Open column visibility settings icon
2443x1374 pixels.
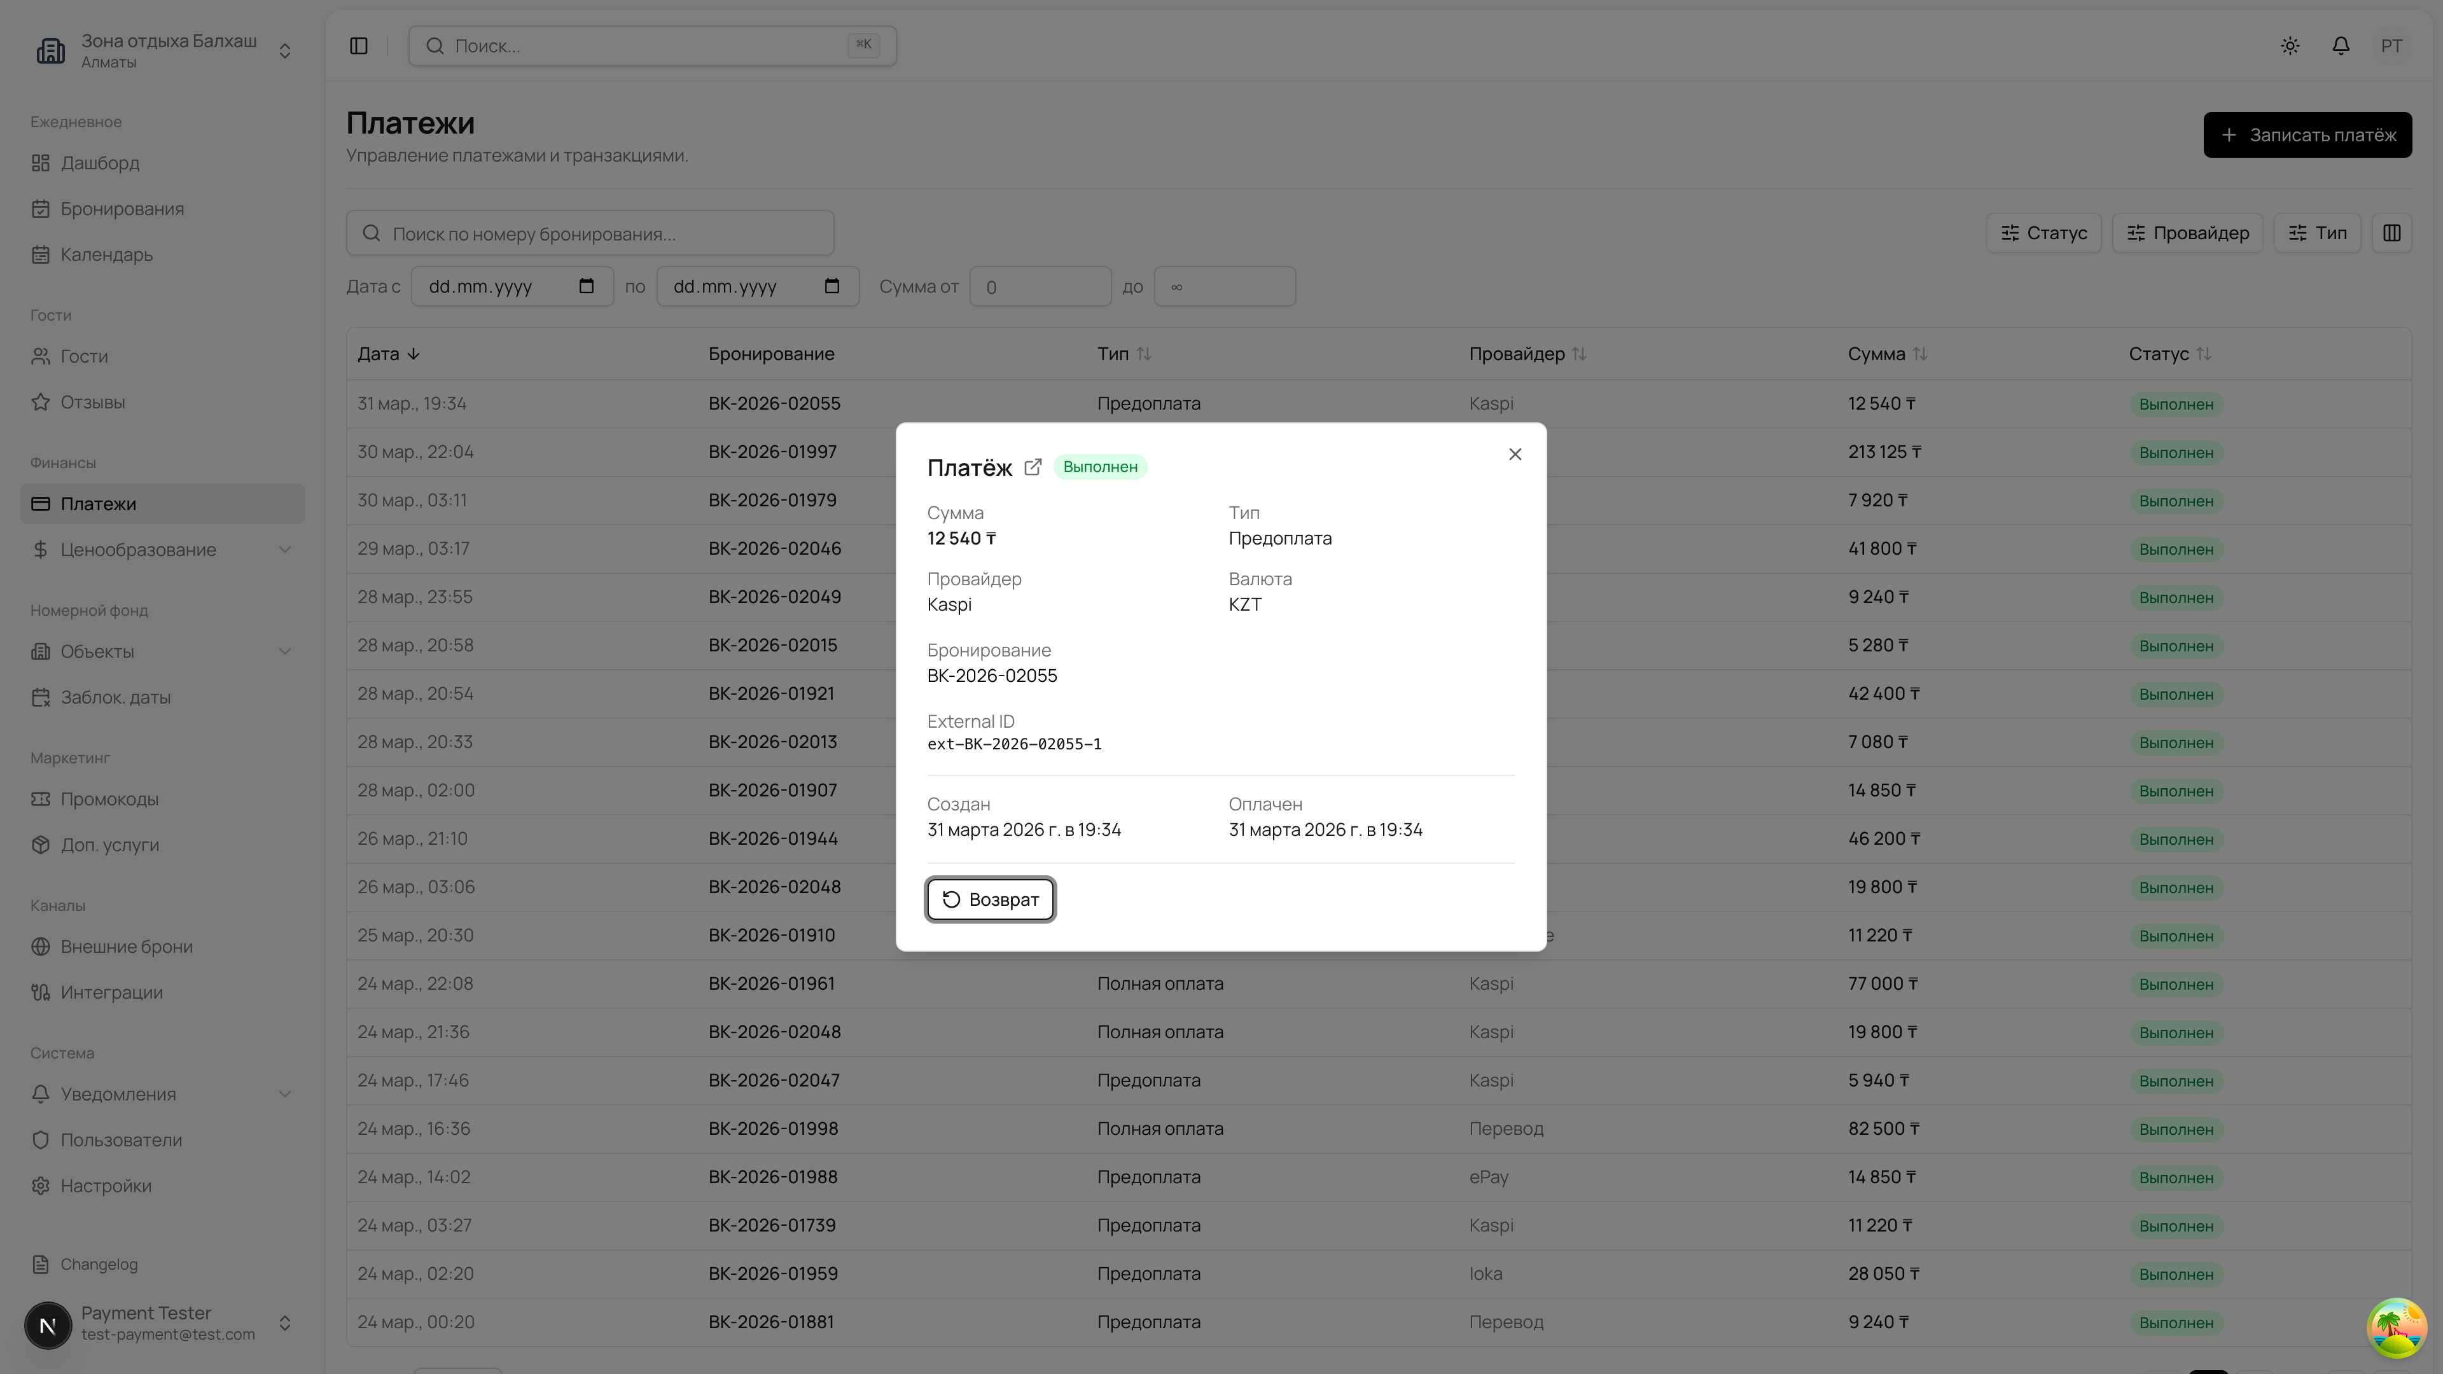point(2391,233)
